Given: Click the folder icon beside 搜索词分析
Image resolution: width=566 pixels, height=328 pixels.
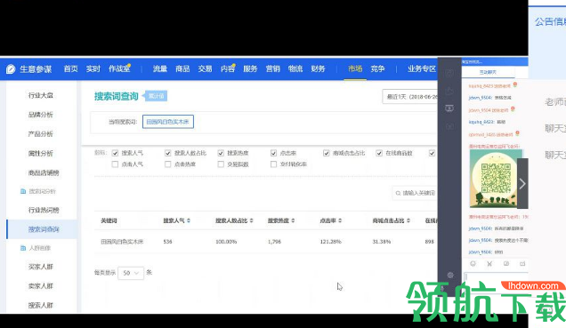Looking at the screenshot, I should [23, 191].
